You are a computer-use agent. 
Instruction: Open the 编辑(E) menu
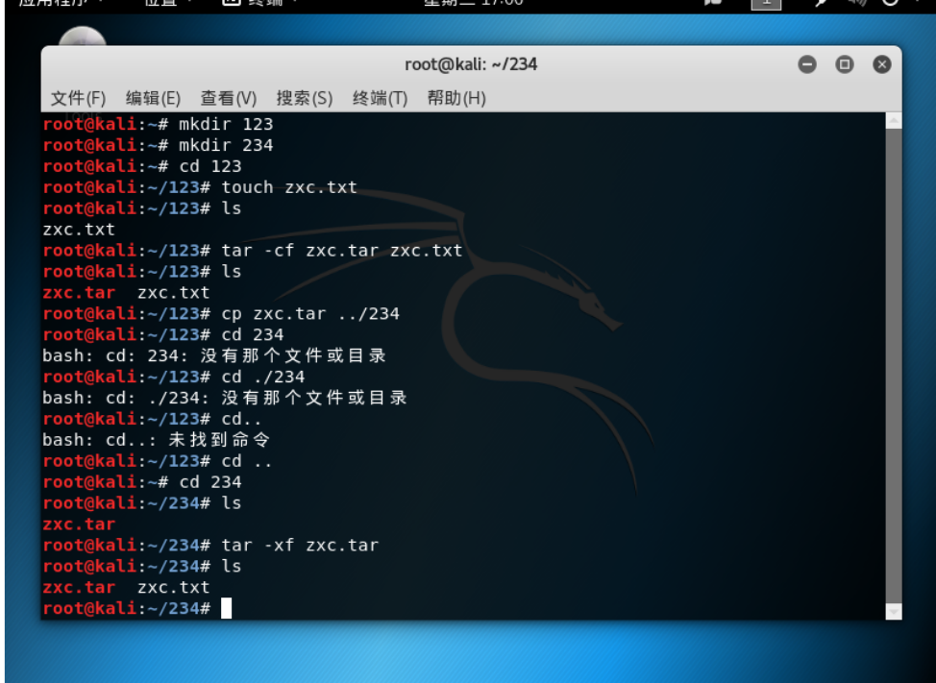153,98
